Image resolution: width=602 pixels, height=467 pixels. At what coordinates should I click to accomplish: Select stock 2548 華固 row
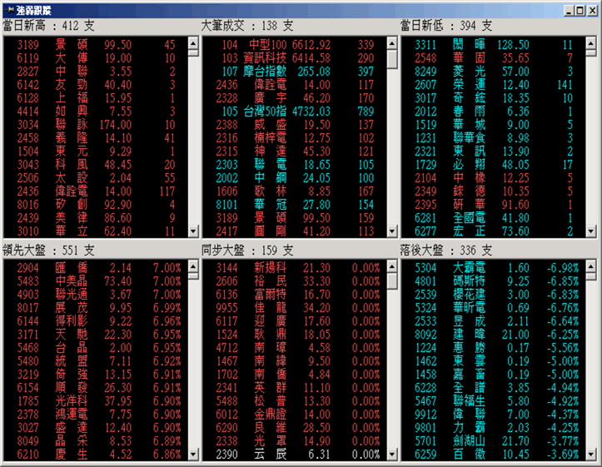coord(494,58)
